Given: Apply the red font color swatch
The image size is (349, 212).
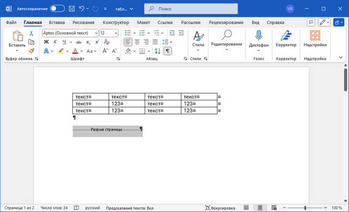Looking at the screenshot, I should (75, 51).
